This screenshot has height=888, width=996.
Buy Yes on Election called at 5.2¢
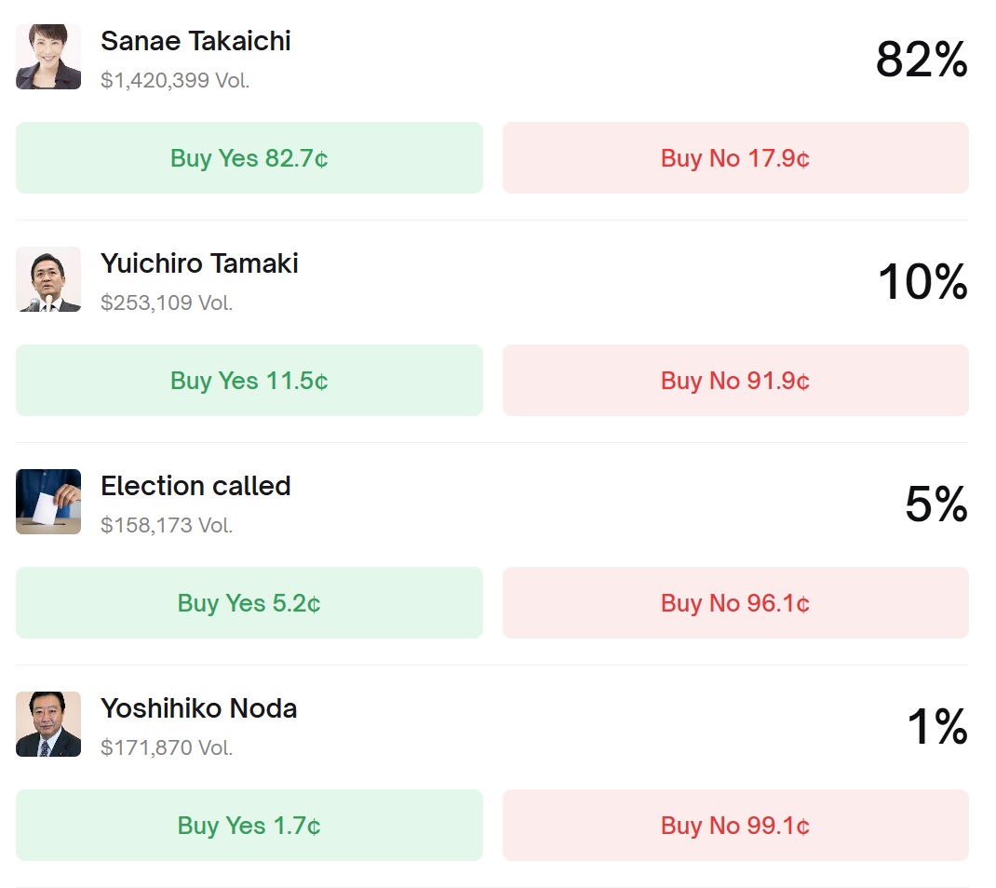pyautogui.click(x=249, y=603)
